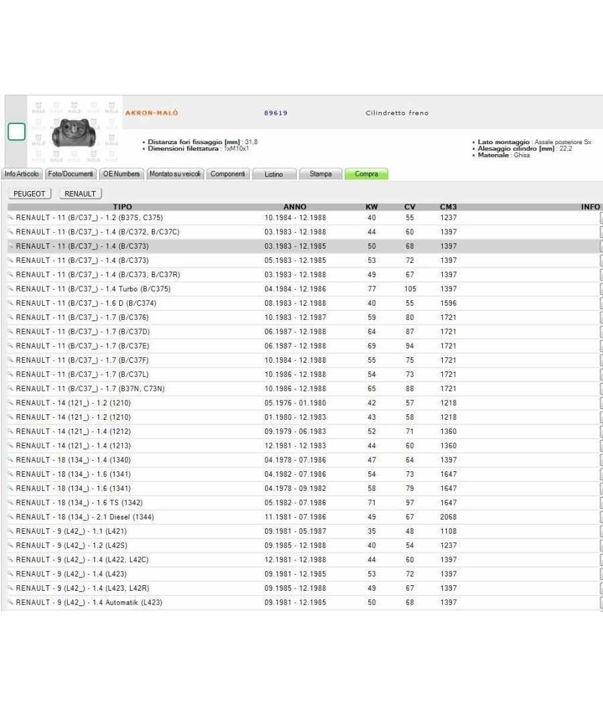Click magnifier icon for Renault 9 1.4 (L423, L42R)

[x=10, y=588]
